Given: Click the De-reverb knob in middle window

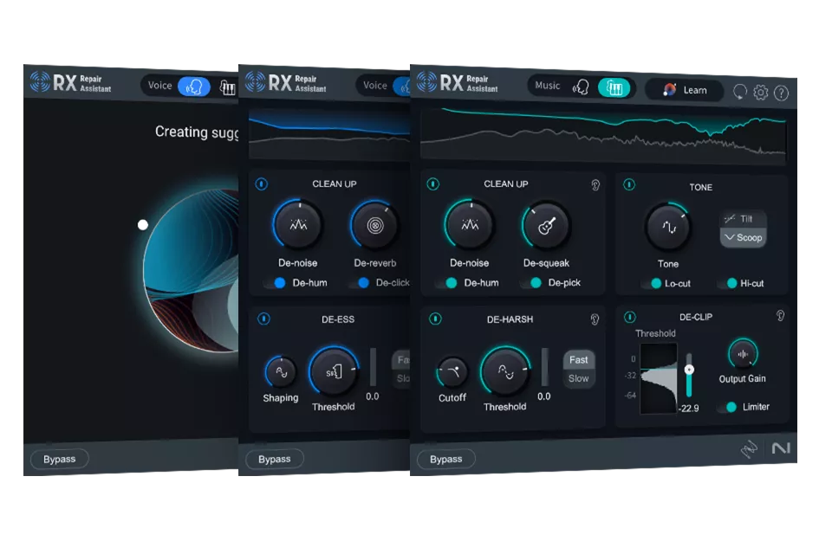Looking at the screenshot, I should (x=374, y=225).
